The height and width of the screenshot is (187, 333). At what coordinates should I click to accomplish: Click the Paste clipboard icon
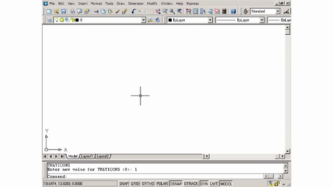point(110,11)
